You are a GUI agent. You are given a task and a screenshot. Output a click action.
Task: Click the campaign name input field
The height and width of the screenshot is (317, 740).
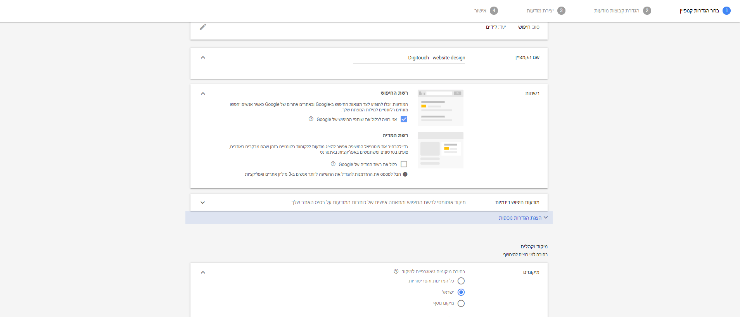409,58
